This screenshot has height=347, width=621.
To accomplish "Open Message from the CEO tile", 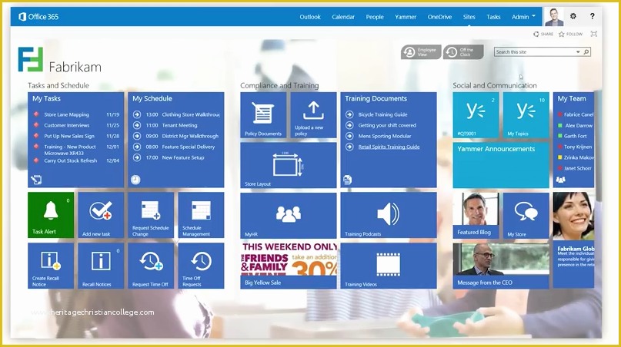I will [501, 266].
